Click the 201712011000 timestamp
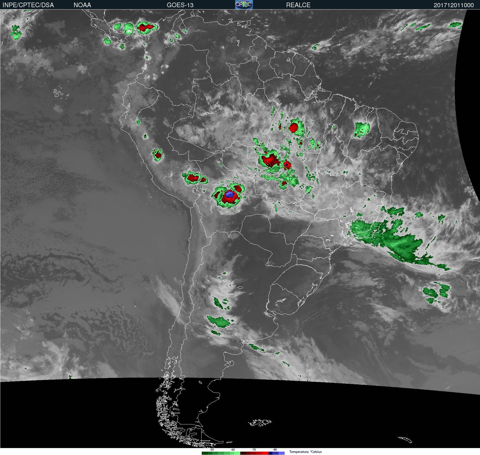The height and width of the screenshot is (455, 480). point(454,5)
